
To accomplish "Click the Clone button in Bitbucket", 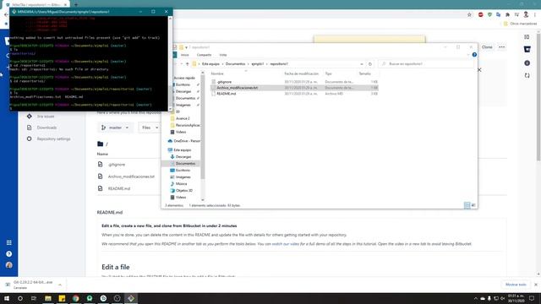I will (x=487, y=47).
